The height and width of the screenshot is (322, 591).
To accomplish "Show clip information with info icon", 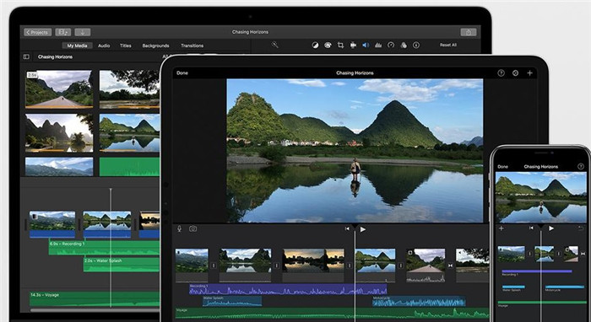I will point(416,46).
